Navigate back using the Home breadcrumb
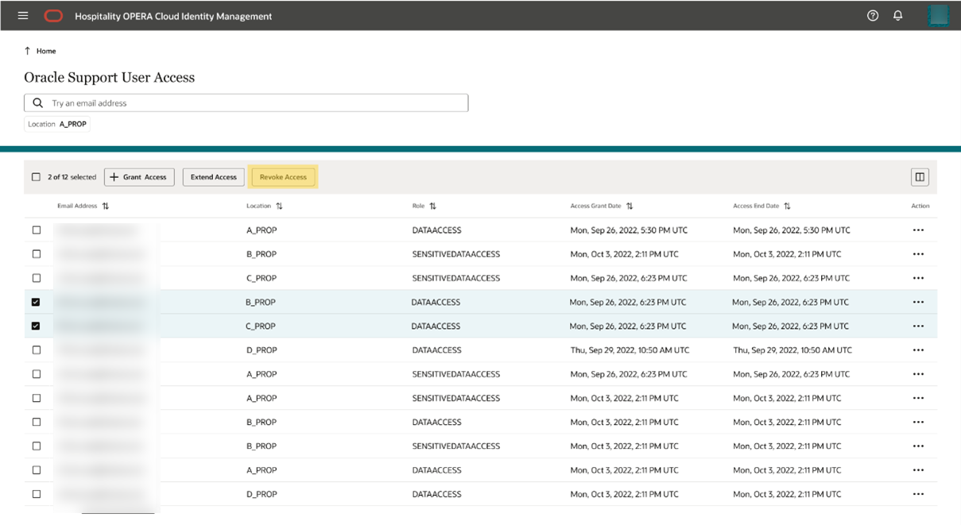Viewport: 961px width, 525px height. [44, 50]
